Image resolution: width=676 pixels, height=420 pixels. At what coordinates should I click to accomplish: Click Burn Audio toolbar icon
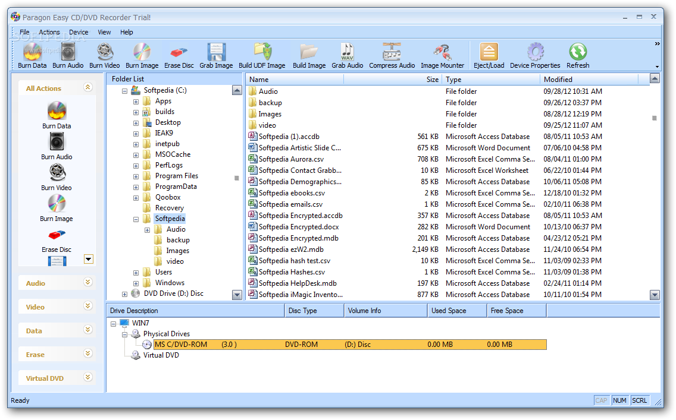(68, 56)
